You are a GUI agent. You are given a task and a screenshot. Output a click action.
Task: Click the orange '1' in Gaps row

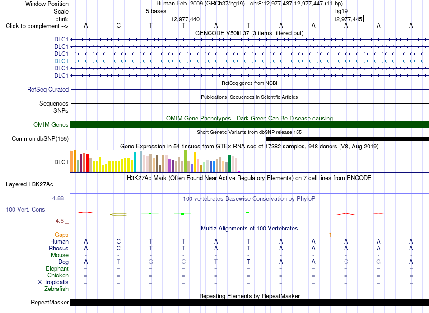pos(330,235)
